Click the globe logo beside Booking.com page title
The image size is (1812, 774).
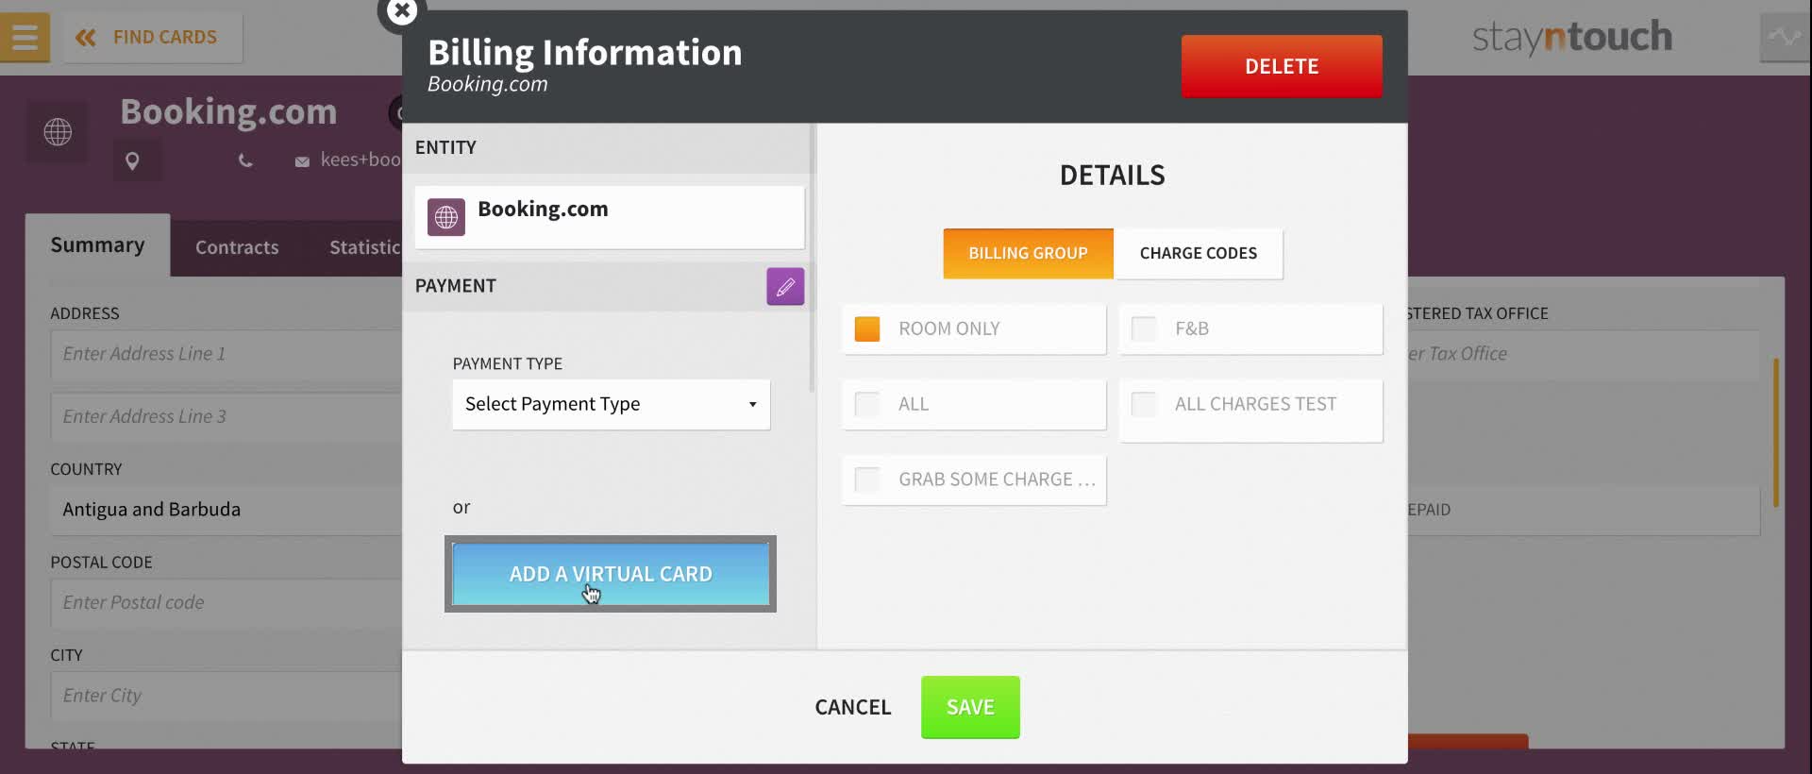[x=58, y=131]
